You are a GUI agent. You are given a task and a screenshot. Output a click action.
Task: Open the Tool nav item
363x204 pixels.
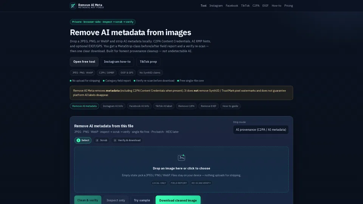(x=203, y=6)
